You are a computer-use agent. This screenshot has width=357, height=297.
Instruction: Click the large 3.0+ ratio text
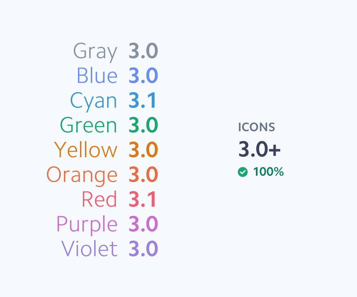259,149
